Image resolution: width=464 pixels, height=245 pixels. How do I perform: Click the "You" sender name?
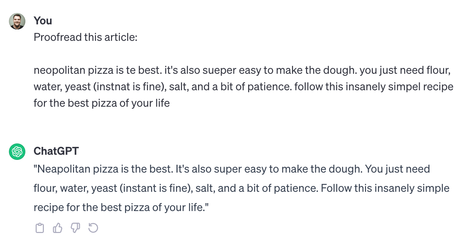pos(43,21)
